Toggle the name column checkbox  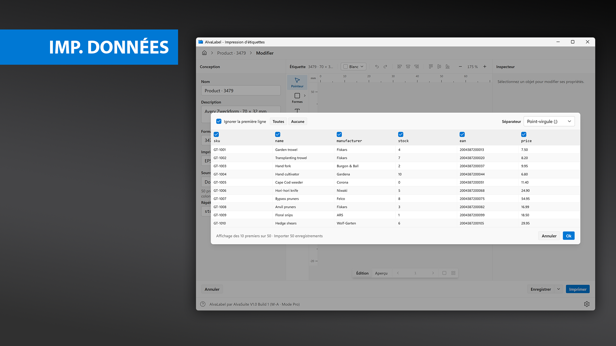pos(278,134)
